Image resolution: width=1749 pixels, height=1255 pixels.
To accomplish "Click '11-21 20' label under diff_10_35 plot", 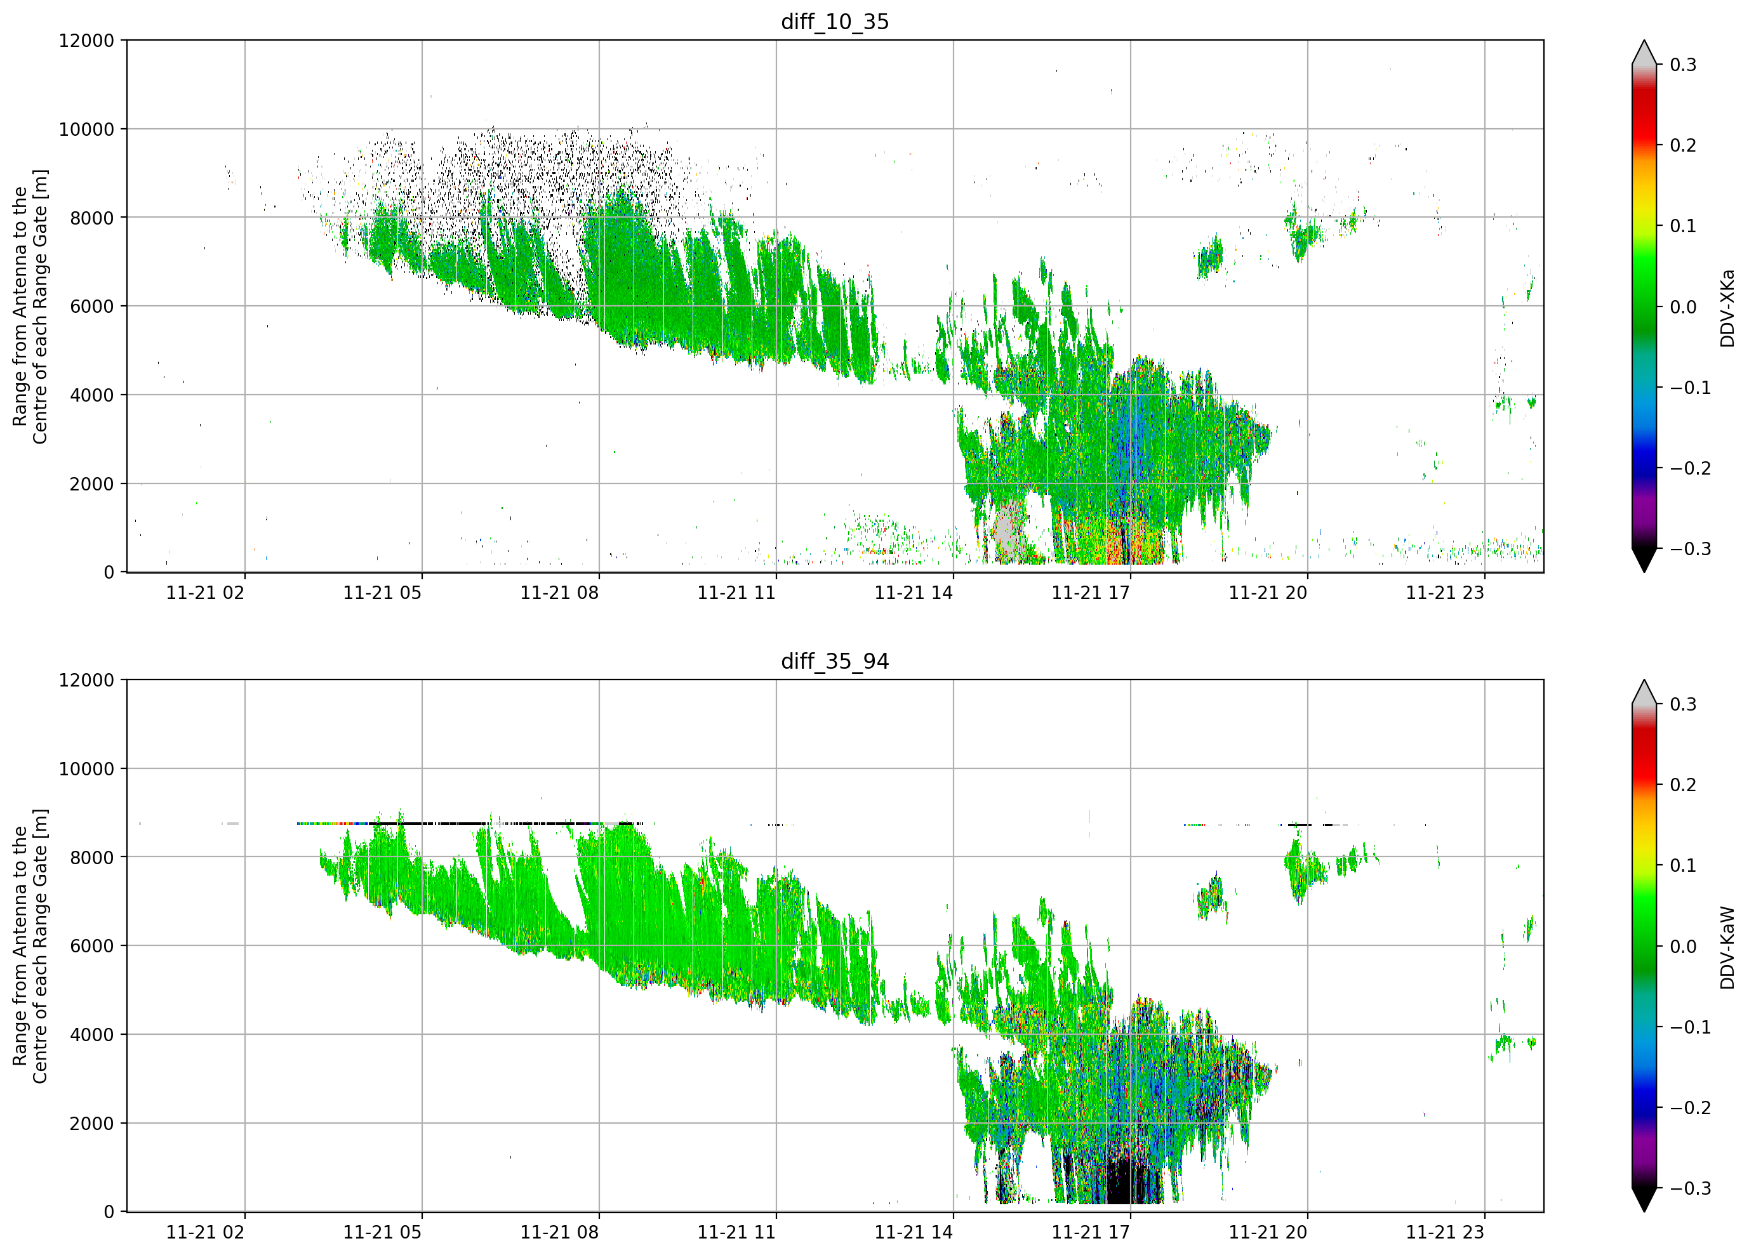I will (1268, 593).
